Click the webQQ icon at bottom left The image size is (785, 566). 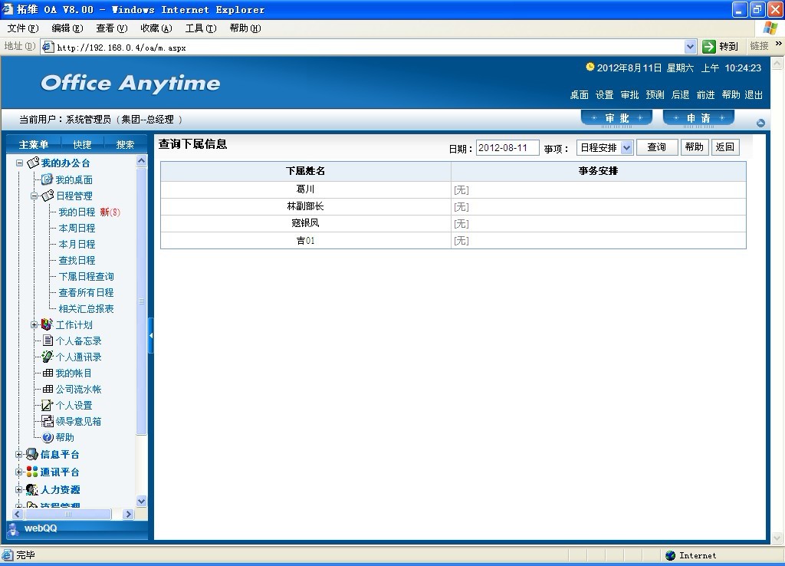[x=14, y=528]
